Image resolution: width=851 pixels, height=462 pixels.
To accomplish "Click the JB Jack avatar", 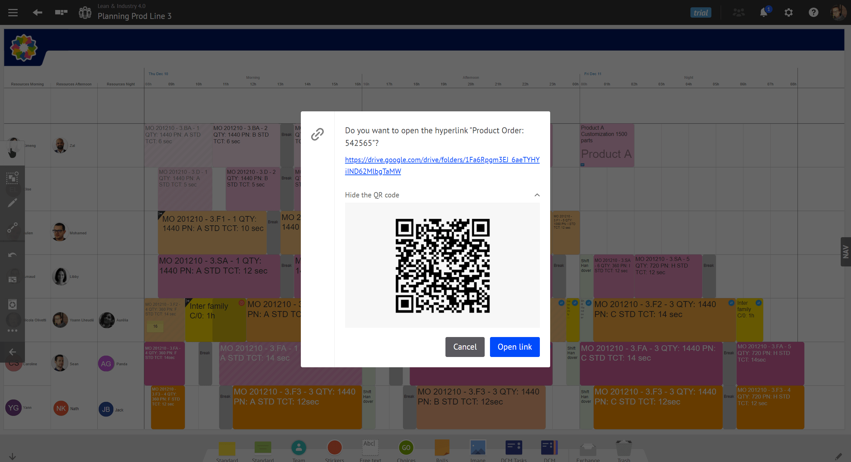I will click(x=106, y=409).
